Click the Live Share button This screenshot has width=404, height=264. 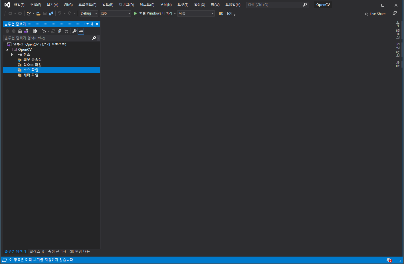pyautogui.click(x=375, y=14)
